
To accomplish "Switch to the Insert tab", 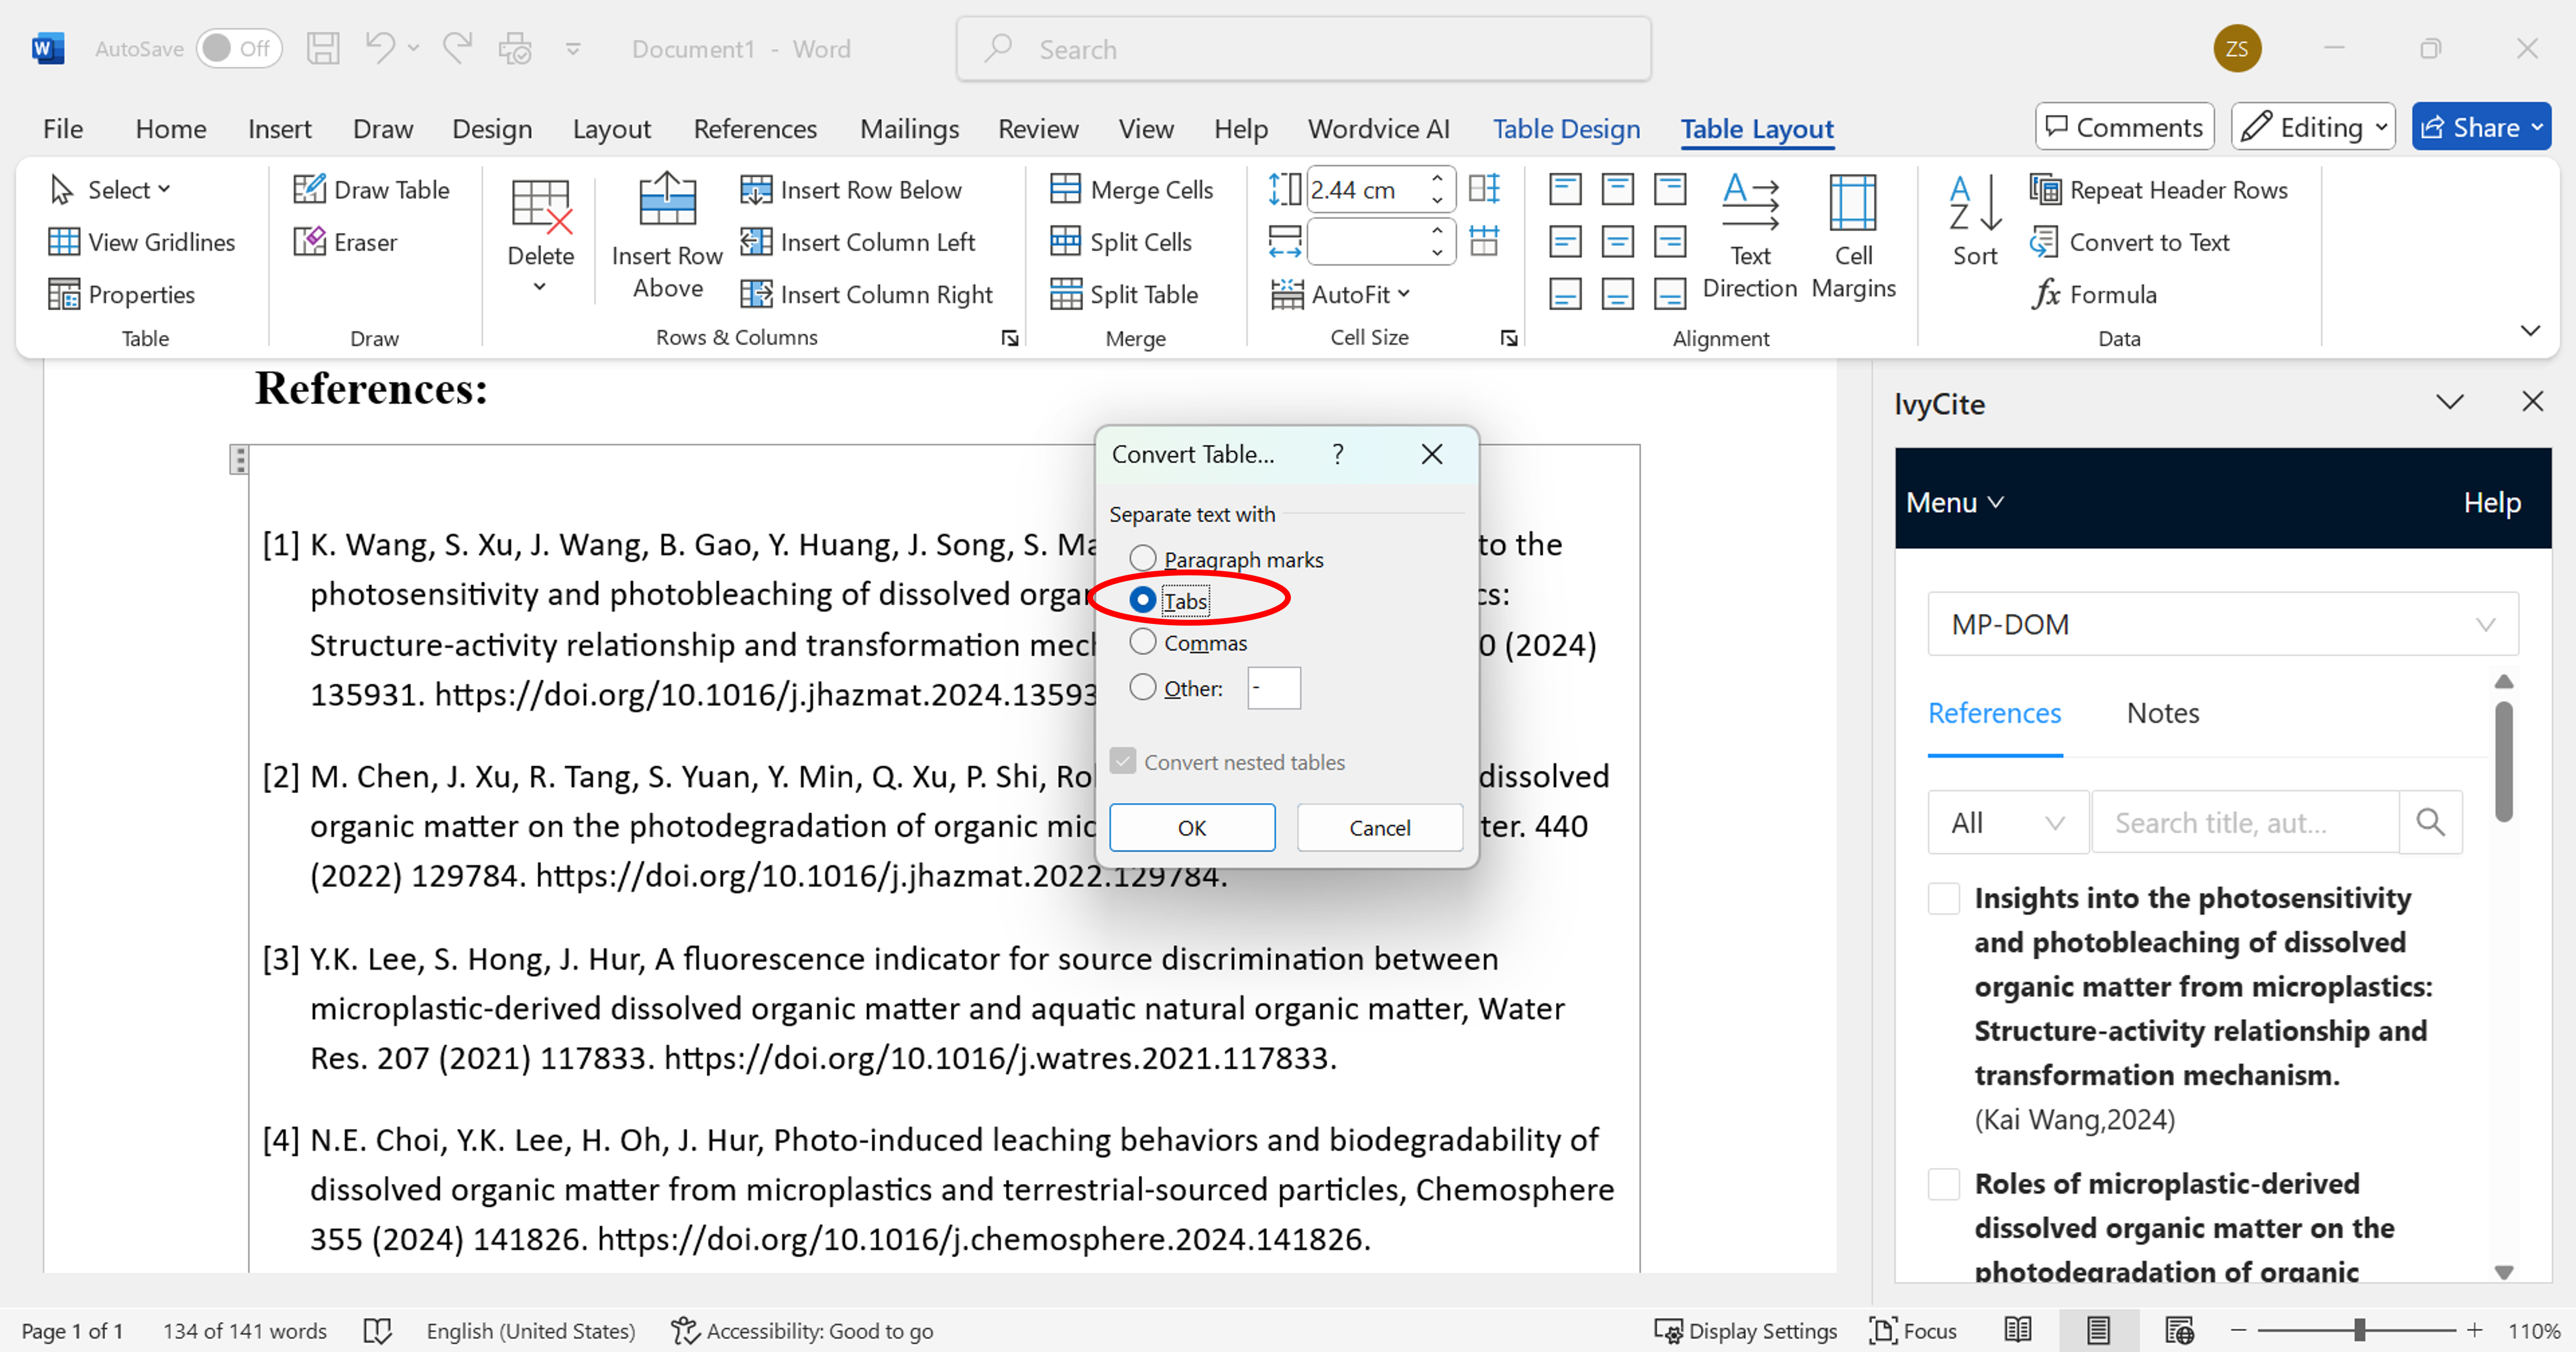I will [x=279, y=128].
